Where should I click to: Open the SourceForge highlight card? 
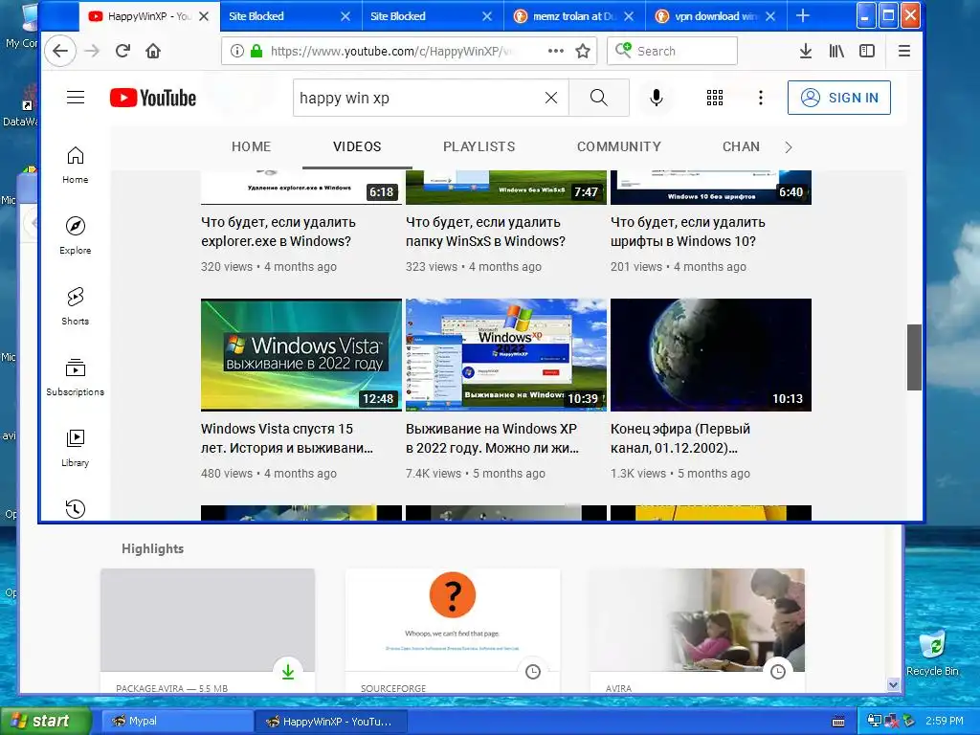pos(453,632)
